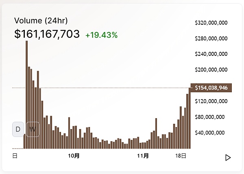Click the $320,000,000 axis label
Screen dimensions: 244x174
pyautogui.click(x=211, y=23)
